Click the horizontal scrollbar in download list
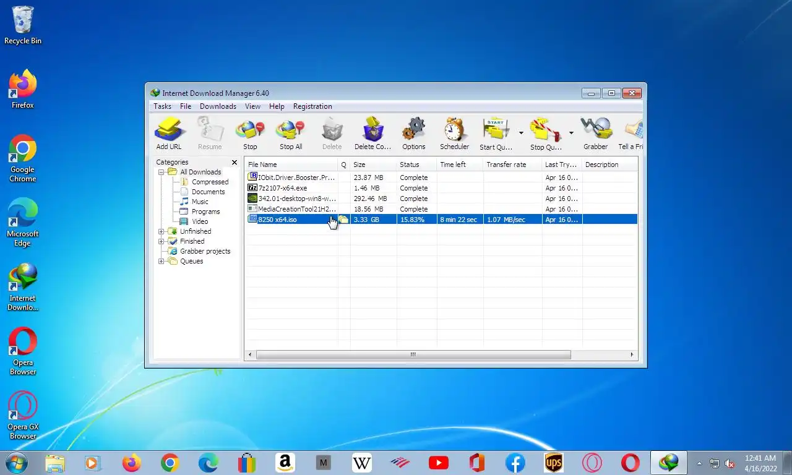The height and width of the screenshot is (475, 792). tap(413, 355)
